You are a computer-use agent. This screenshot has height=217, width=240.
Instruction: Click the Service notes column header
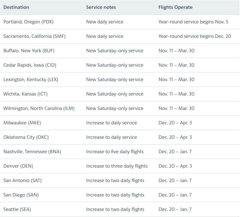101,7
